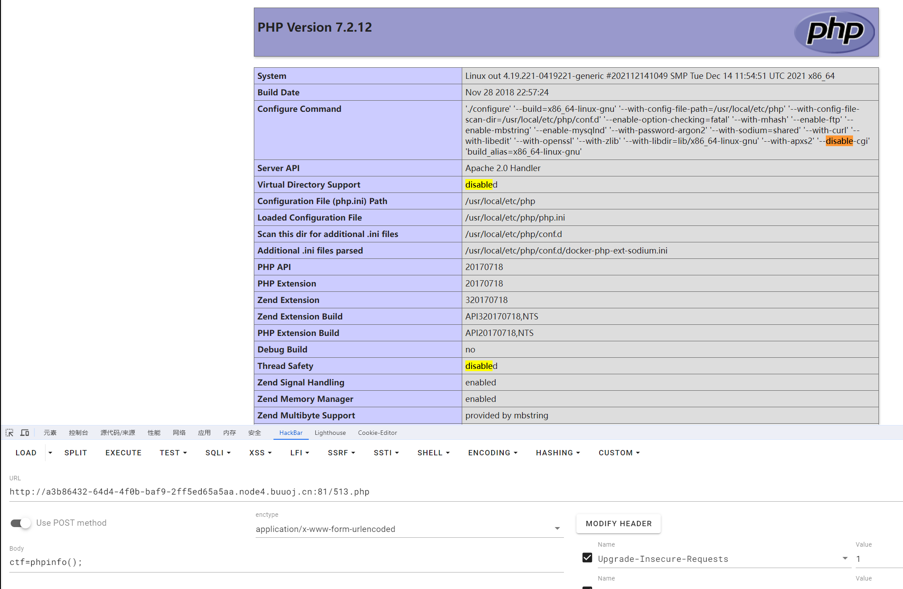Click the EXECUTE button
This screenshot has height=589, width=903.
(124, 453)
